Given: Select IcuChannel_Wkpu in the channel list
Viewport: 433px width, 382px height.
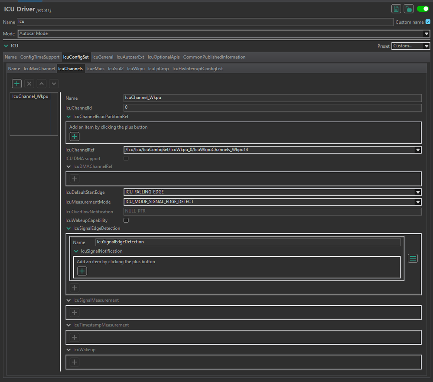Looking at the screenshot, I should [30, 96].
